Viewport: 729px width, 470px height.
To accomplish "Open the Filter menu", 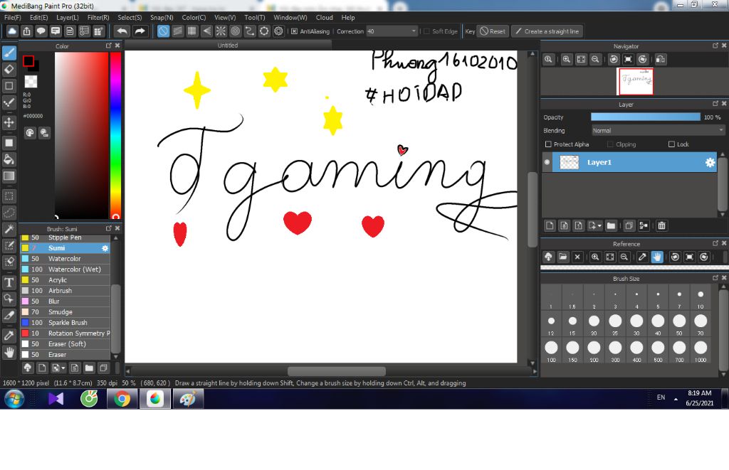I will 98,18.
